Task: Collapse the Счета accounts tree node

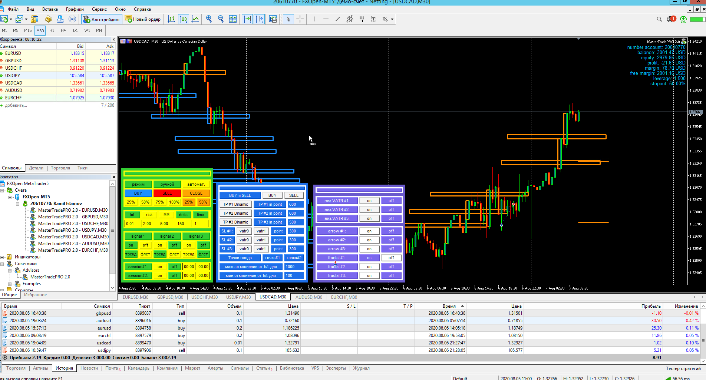Action: point(2,190)
